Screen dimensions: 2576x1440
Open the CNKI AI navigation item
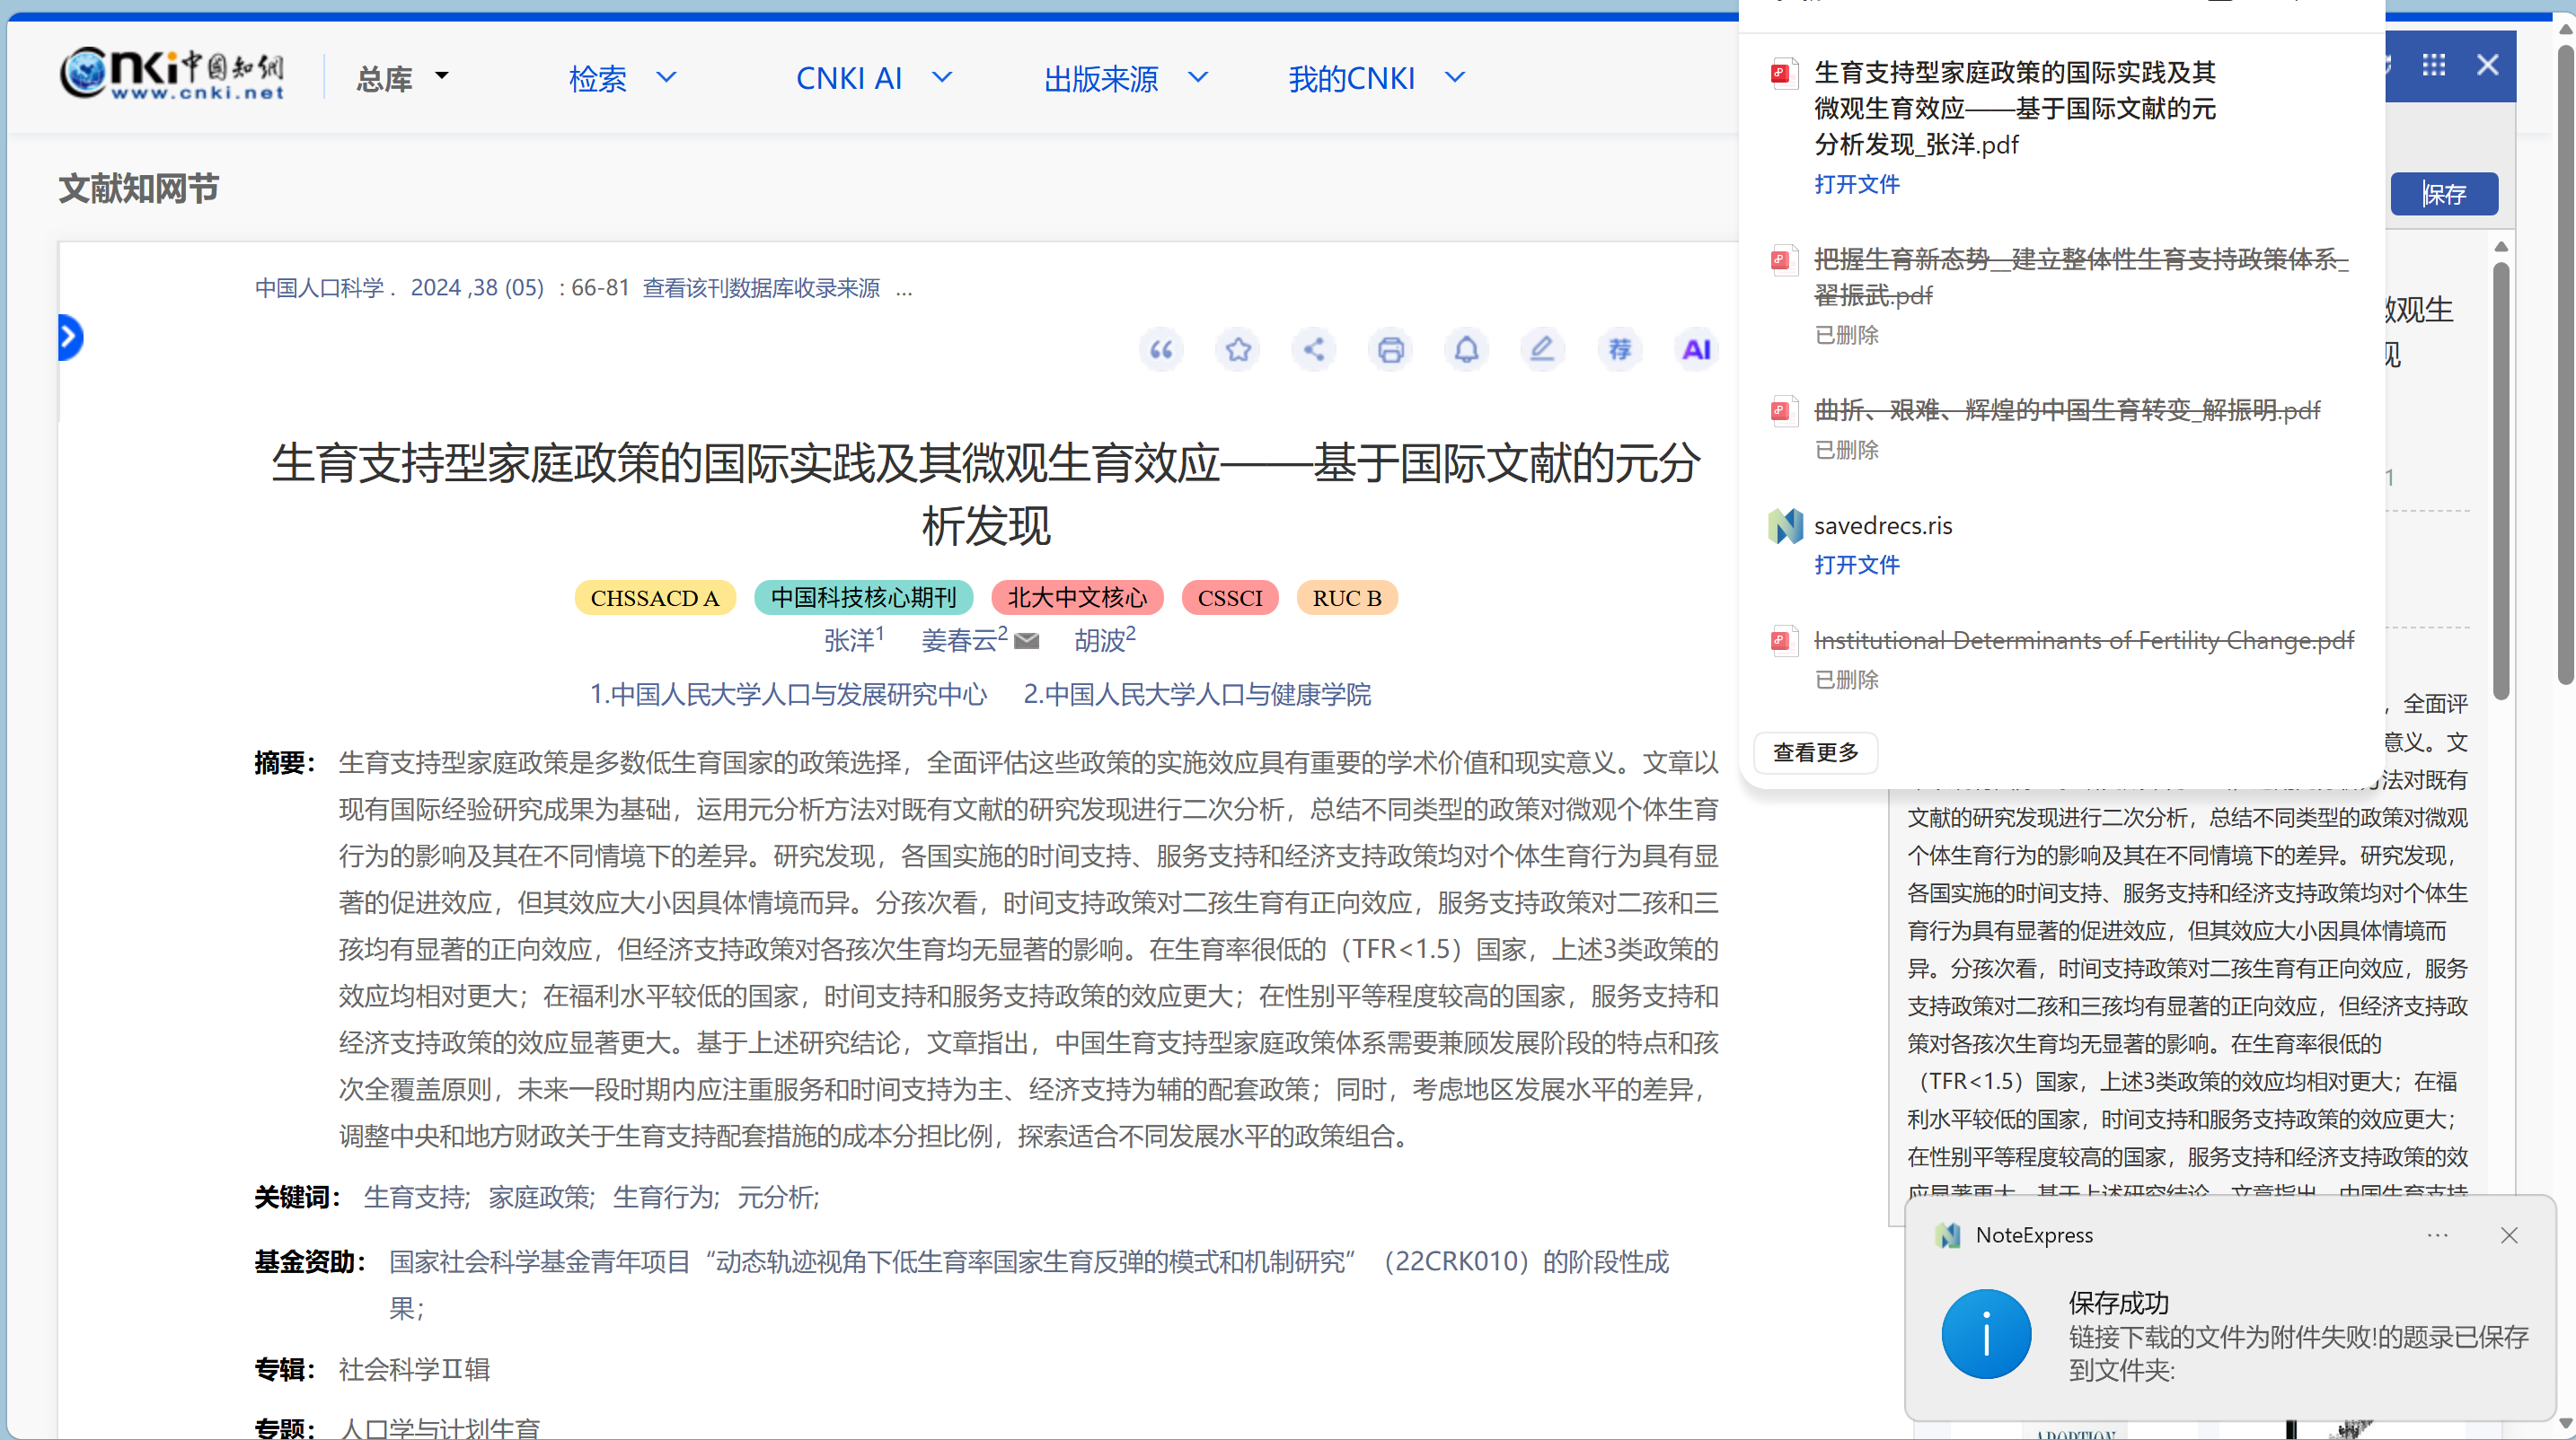(849, 78)
